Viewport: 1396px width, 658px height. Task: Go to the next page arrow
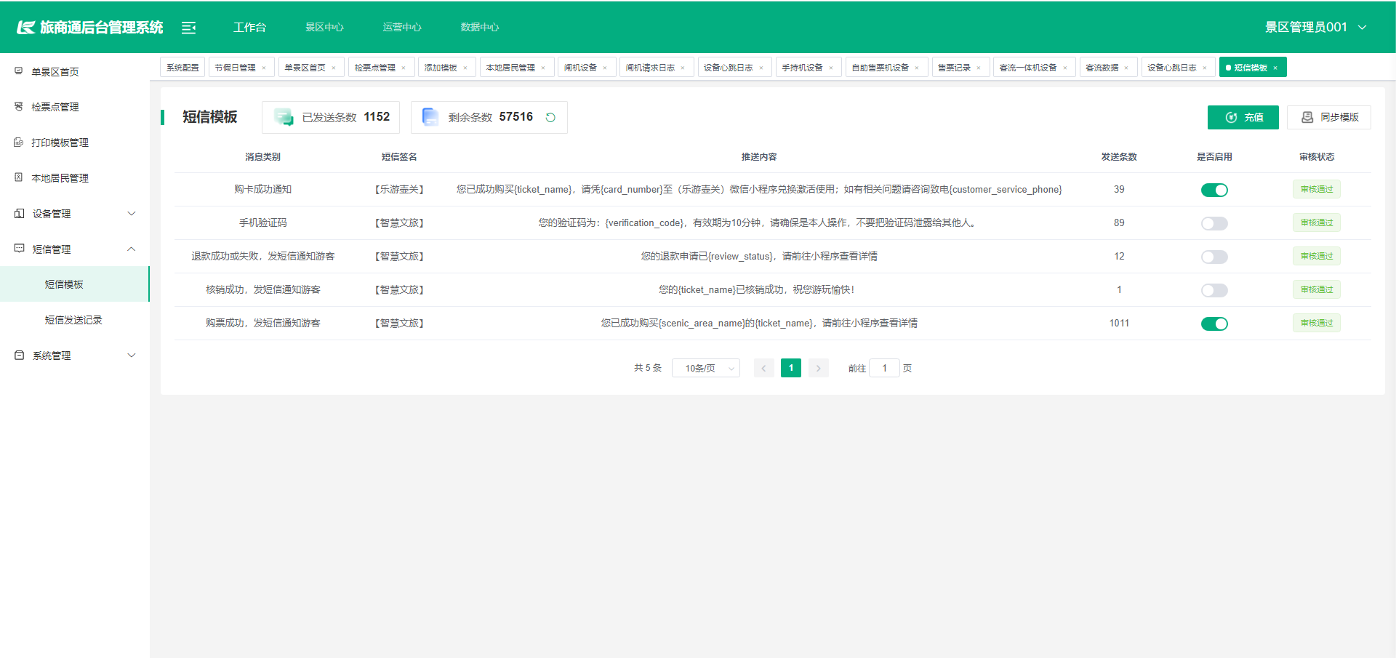(x=819, y=368)
